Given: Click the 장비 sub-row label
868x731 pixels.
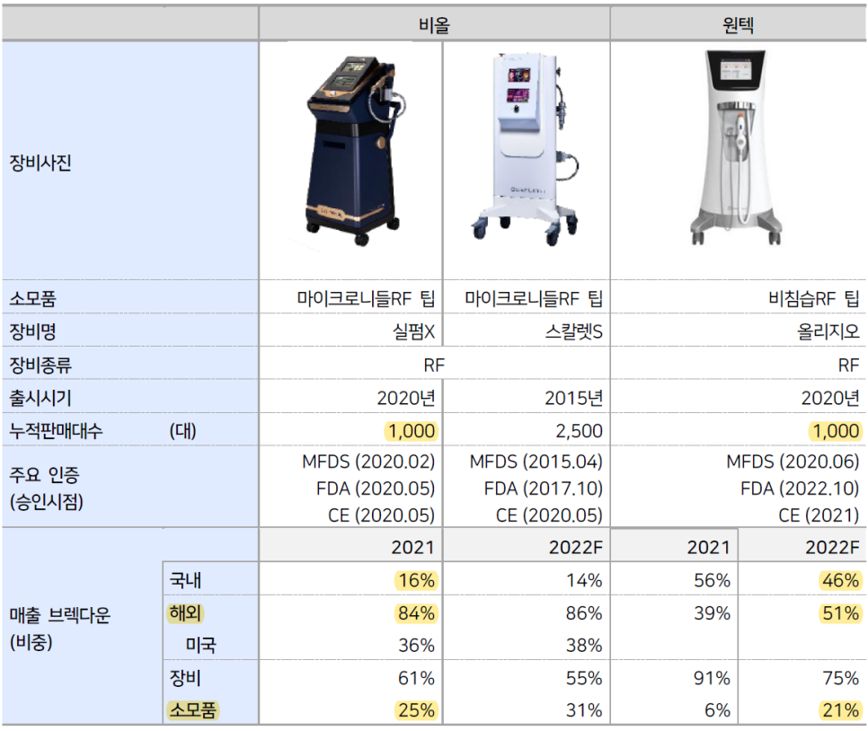Looking at the screenshot, I should coord(185,678).
